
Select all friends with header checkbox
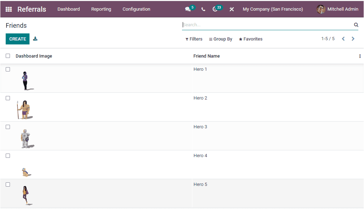(x=8, y=56)
